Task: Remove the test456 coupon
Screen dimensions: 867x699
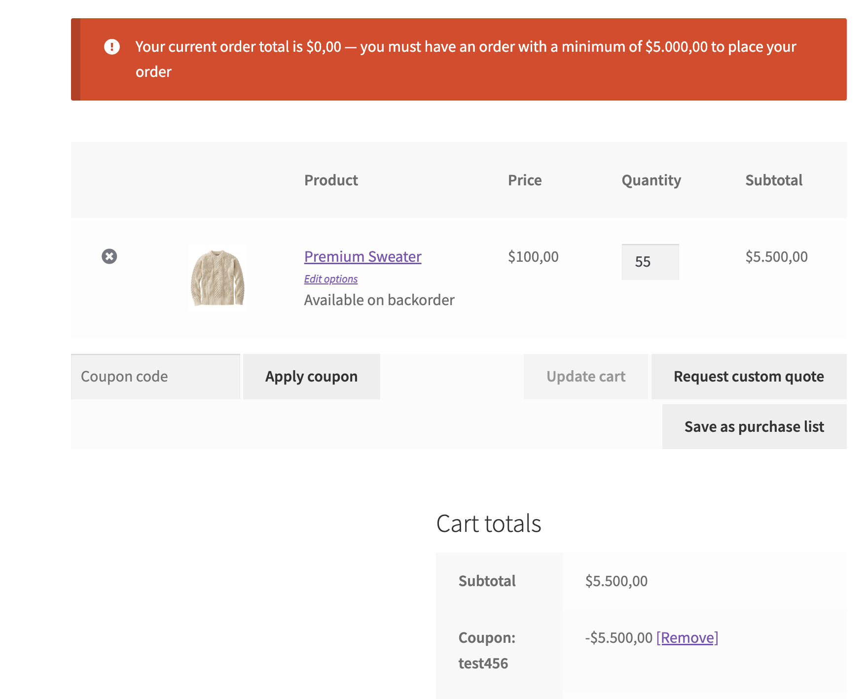Action: click(x=687, y=637)
